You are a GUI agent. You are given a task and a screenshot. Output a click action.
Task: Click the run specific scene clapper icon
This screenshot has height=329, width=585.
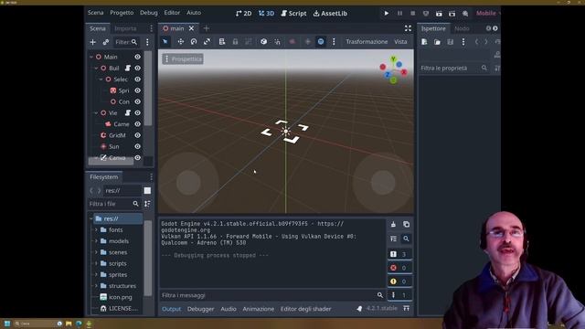coord(452,14)
